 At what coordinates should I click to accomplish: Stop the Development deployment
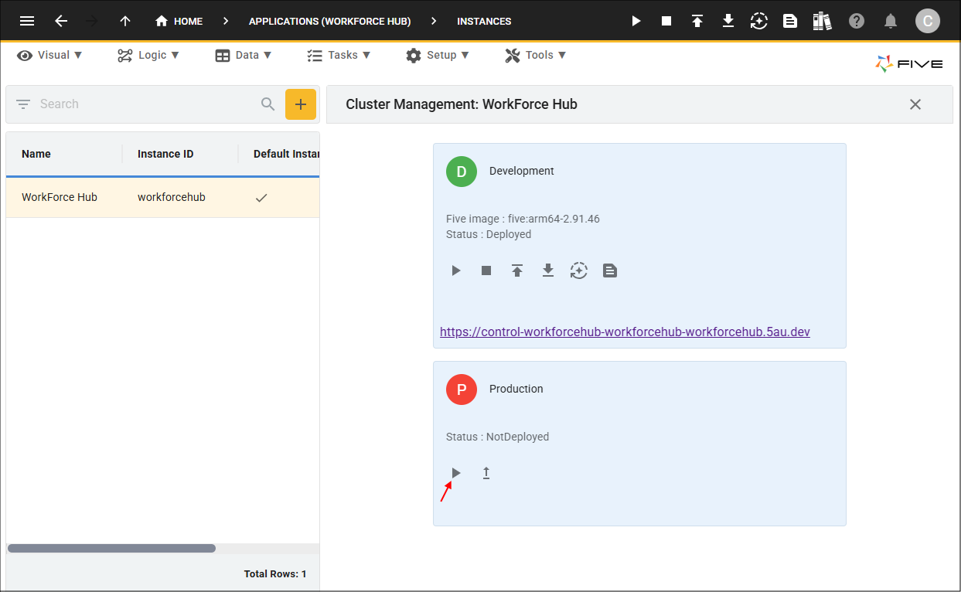pyautogui.click(x=486, y=270)
